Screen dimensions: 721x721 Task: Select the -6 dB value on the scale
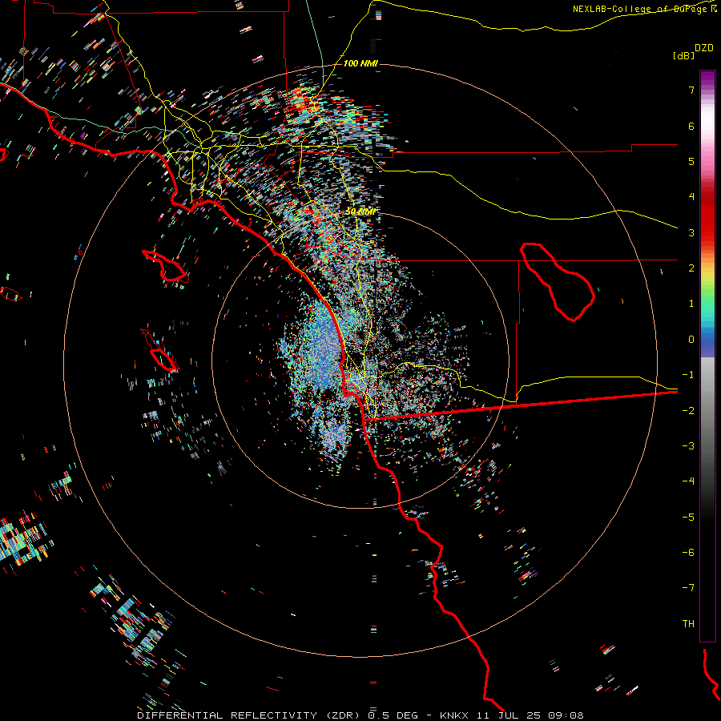688,553
